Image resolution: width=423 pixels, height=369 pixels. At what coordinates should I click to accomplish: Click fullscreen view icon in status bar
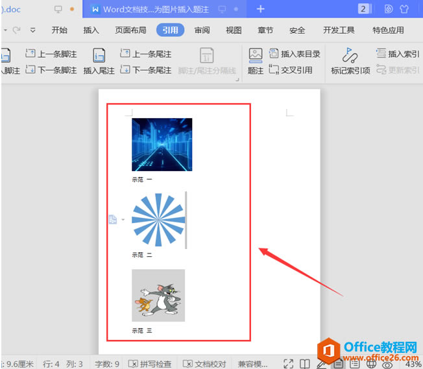tap(289, 364)
